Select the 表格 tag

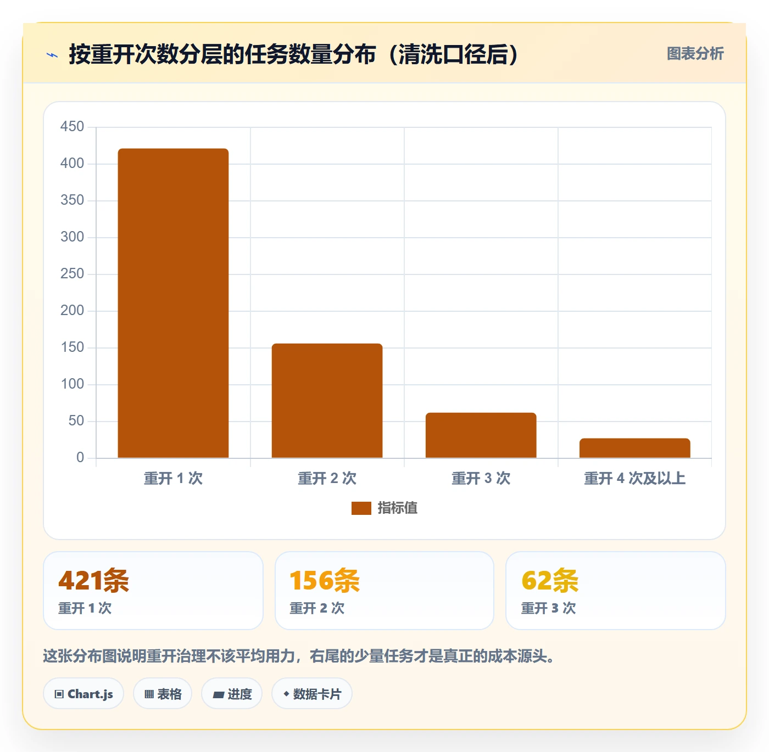coord(163,694)
